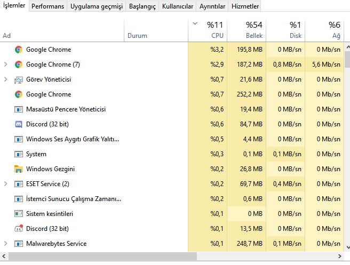Click the Malwarebytes Service icon

click(x=19, y=244)
